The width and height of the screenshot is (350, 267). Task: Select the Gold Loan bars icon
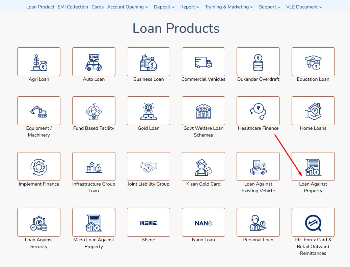[x=149, y=111]
